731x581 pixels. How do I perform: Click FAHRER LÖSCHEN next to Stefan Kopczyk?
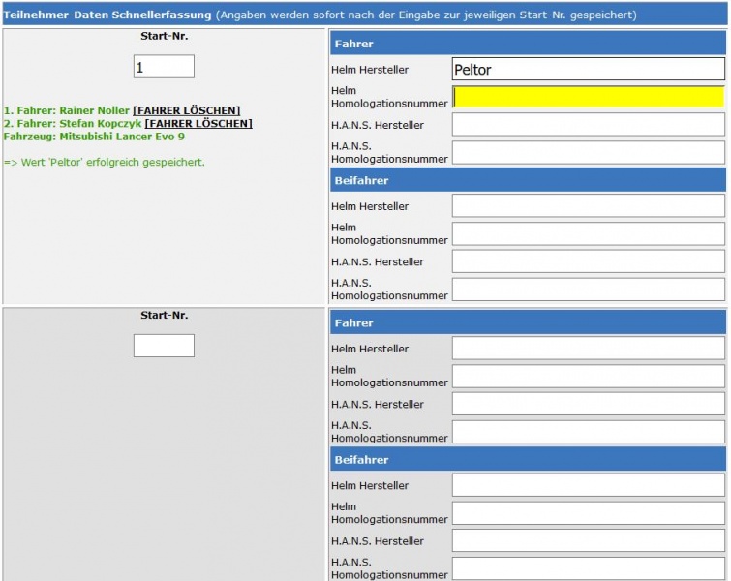198,124
